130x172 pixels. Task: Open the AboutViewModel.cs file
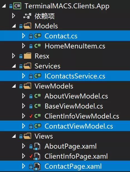click(x=76, y=96)
